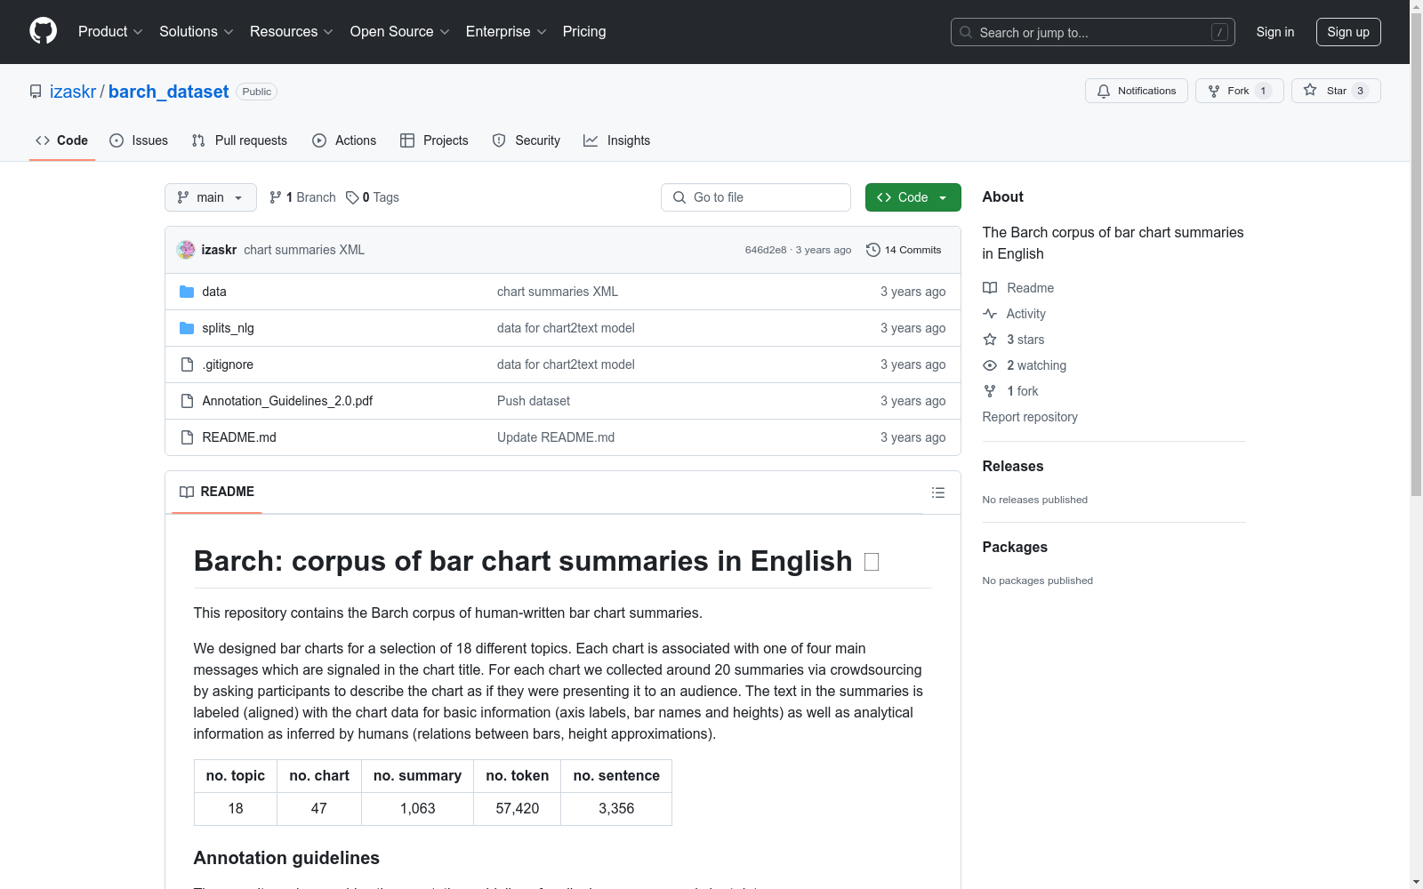
Task: Click the book icon next to Readme
Action: 990,288
